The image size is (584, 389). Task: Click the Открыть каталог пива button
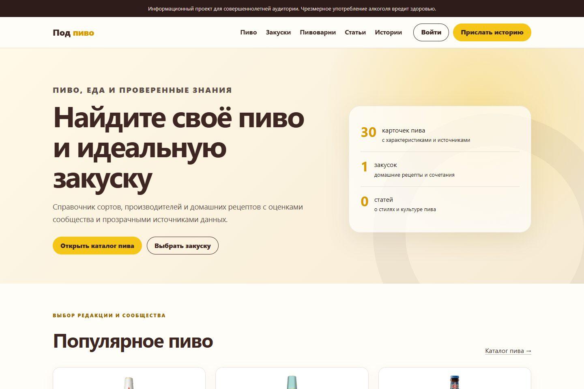click(97, 246)
